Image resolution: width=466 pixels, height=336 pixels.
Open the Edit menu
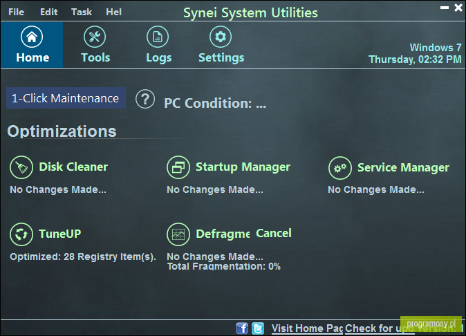[x=48, y=12]
